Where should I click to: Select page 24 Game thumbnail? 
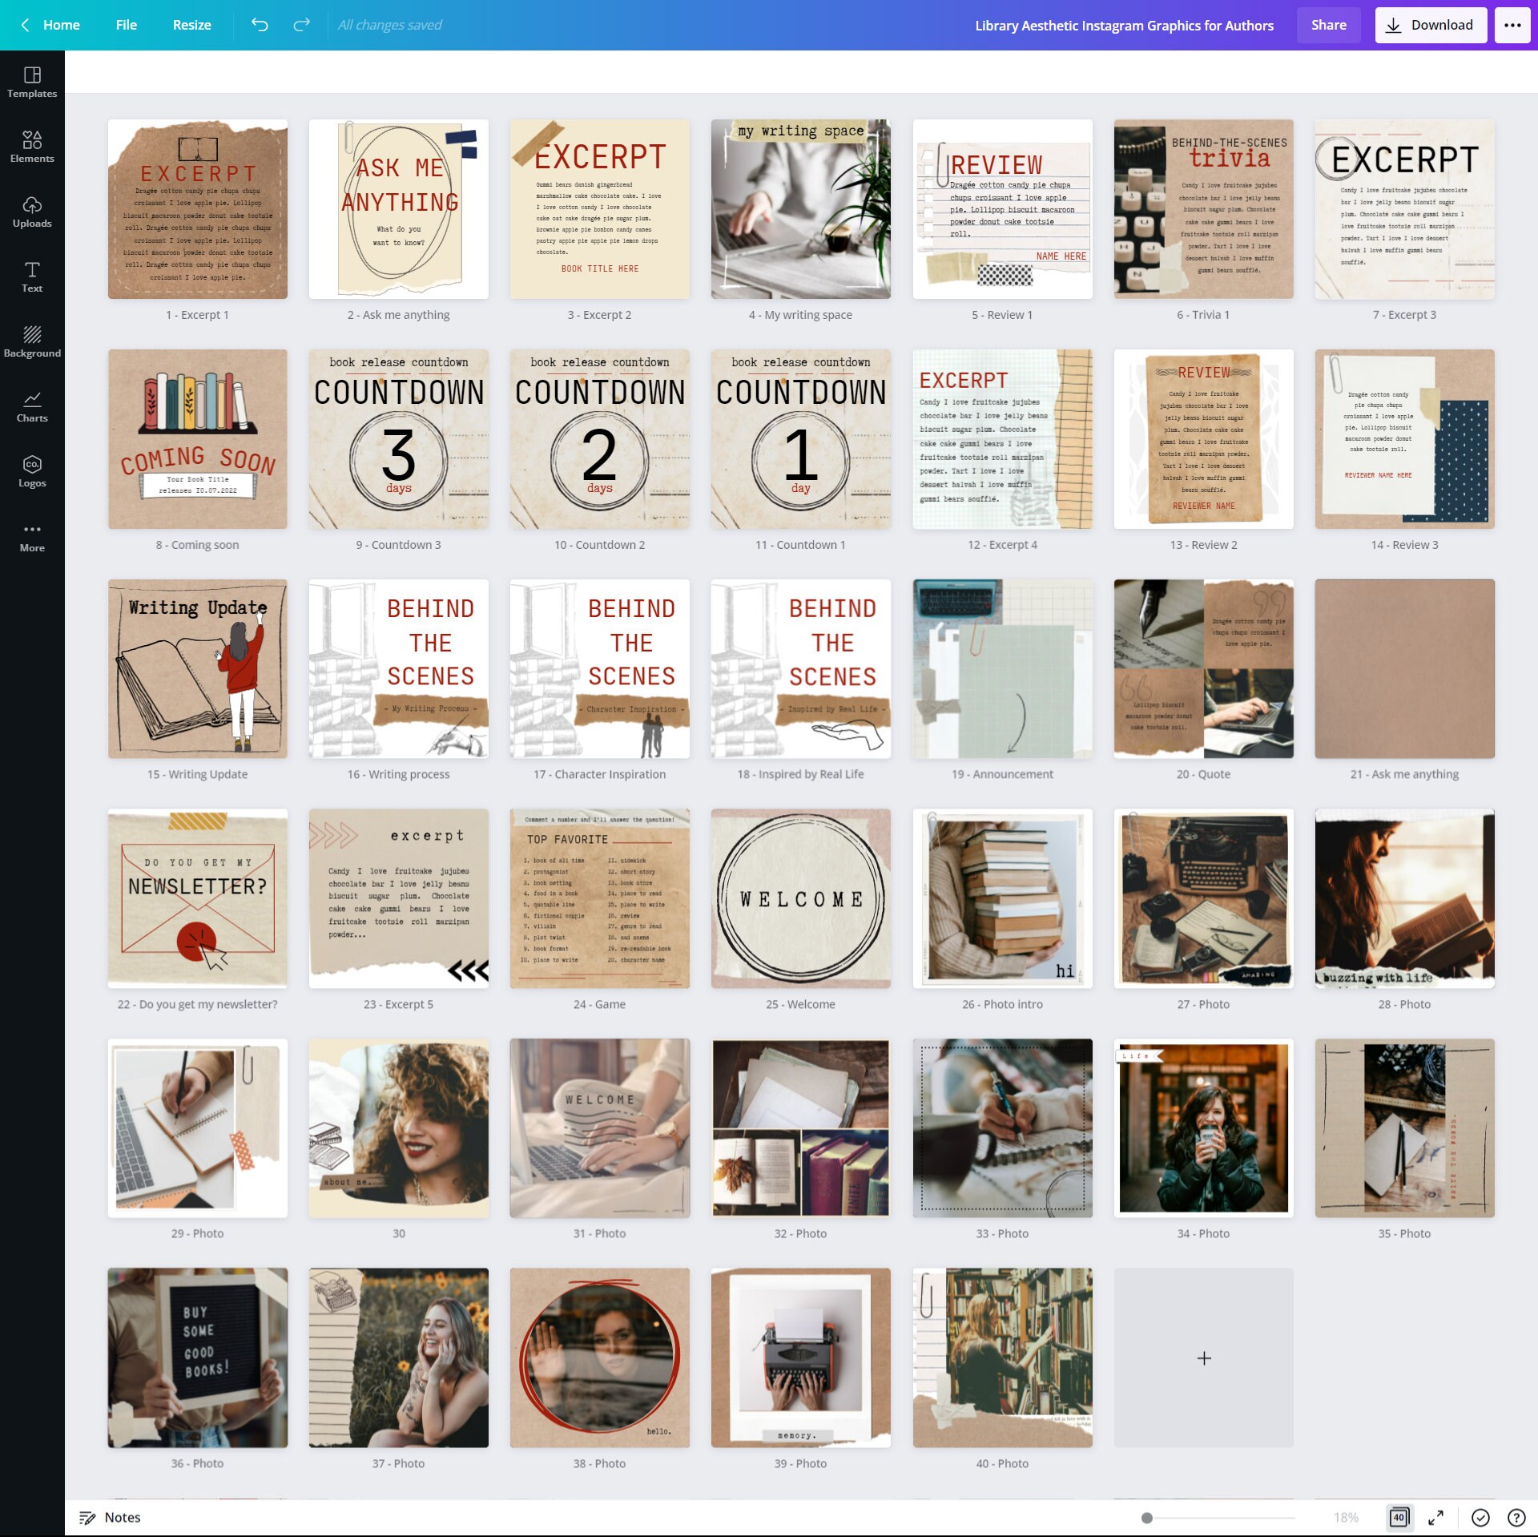599,898
